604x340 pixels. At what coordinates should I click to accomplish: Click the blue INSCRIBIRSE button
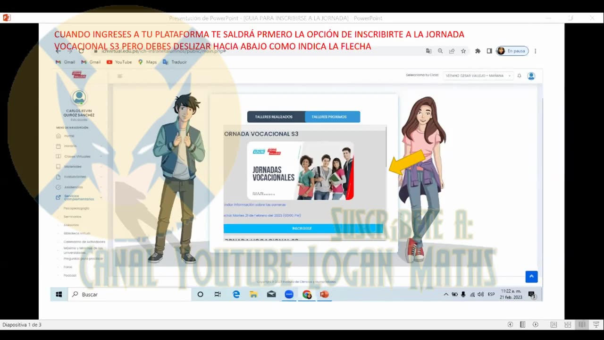click(x=303, y=229)
